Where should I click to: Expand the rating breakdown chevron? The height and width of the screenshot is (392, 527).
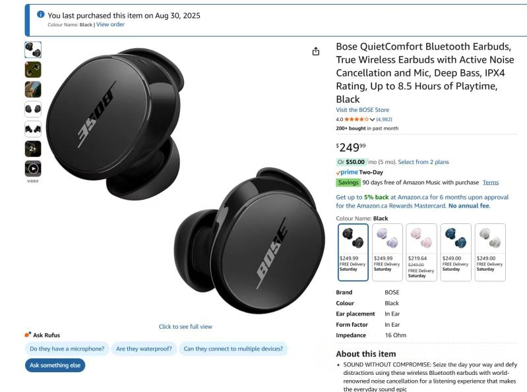coord(372,119)
